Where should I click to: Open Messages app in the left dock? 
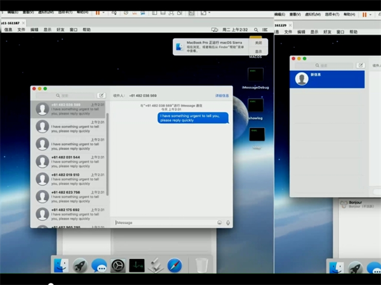pyautogui.click(x=98, y=265)
